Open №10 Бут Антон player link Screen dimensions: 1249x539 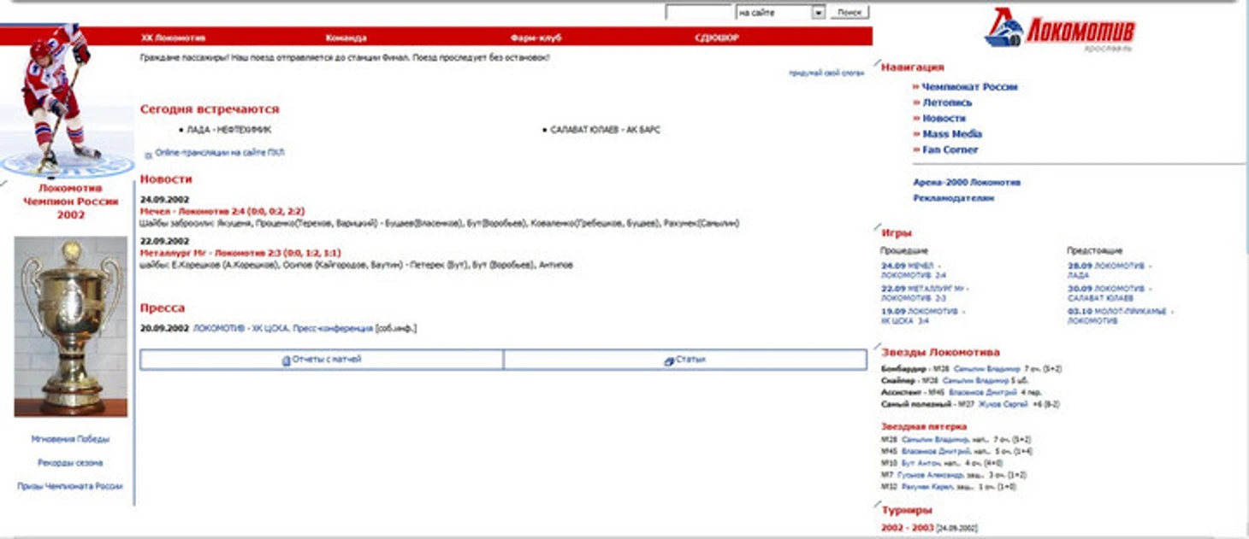[x=920, y=463]
